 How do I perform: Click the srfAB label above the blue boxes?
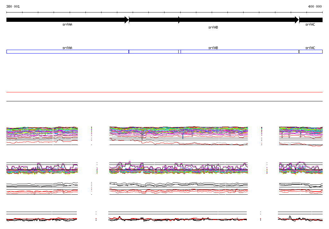213,48
